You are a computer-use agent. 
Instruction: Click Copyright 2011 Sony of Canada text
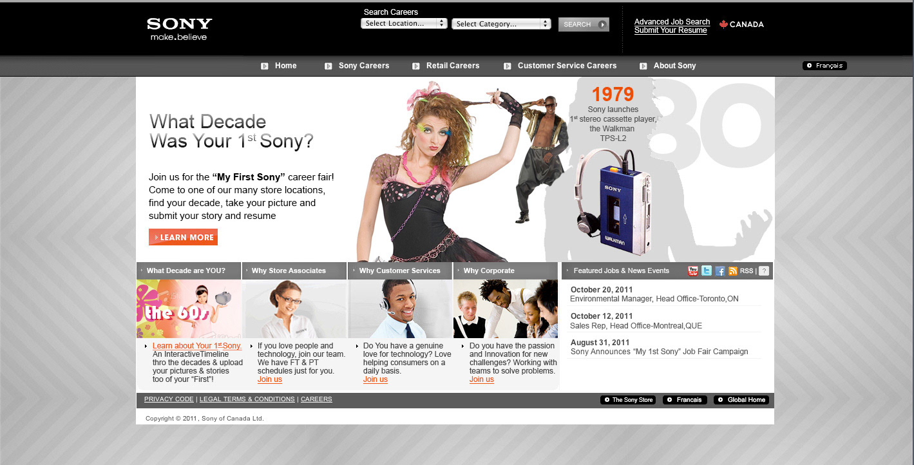click(x=205, y=419)
